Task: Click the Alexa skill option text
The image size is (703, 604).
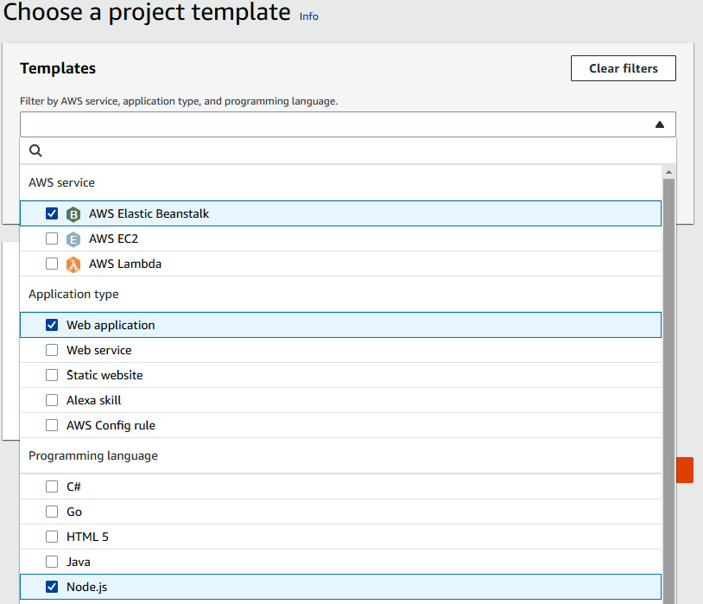Action: tap(93, 400)
